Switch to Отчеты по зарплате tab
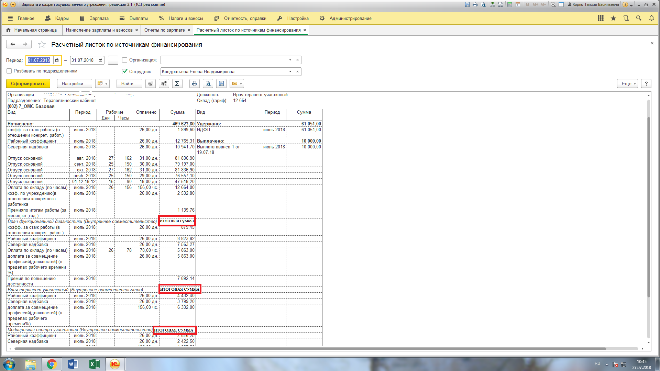The height and width of the screenshot is (371, 660). click(164, 30)
